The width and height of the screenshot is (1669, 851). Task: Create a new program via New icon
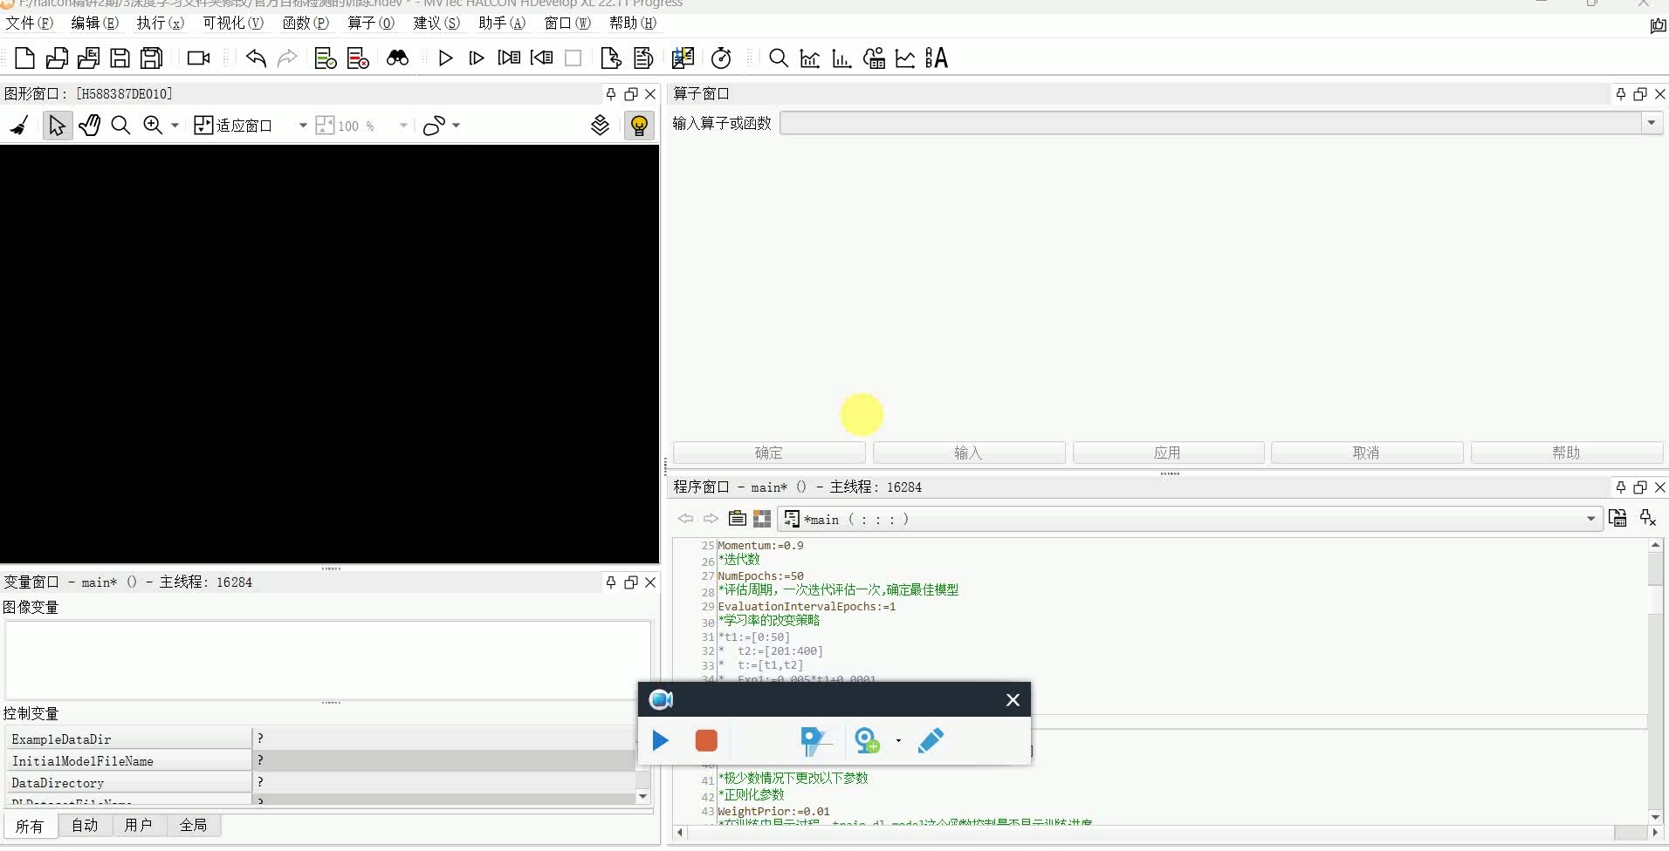coord(24,58)
